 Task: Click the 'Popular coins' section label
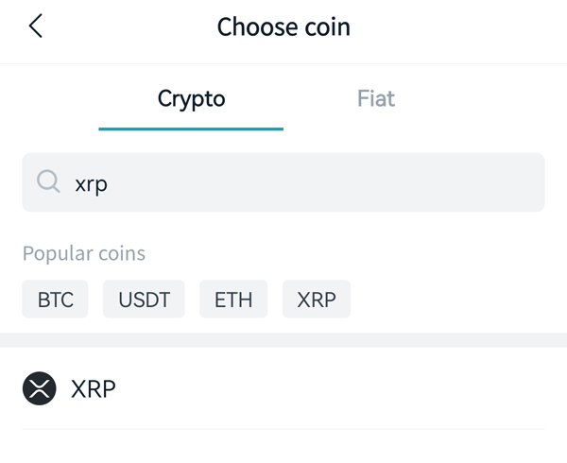coord(84,253)
